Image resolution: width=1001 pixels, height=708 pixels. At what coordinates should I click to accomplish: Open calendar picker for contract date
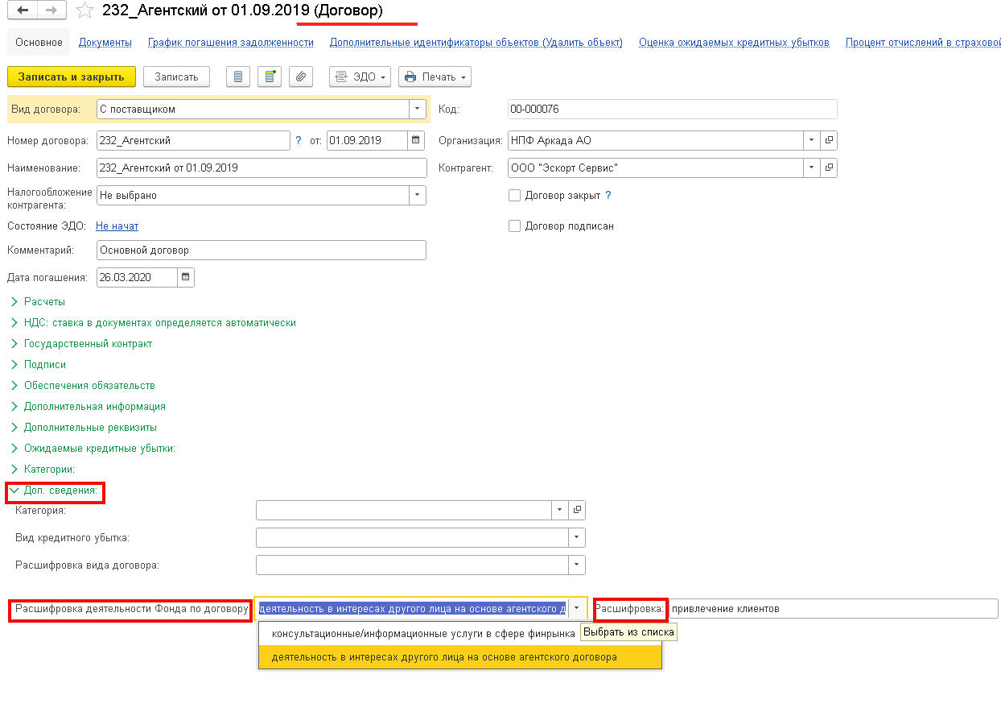416,140
